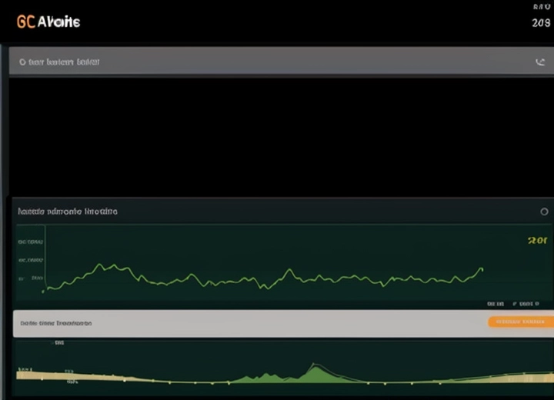The height and width of the screenshot is (400, 554).
Task: Click the GC Avaite logo
Action: 48,22
